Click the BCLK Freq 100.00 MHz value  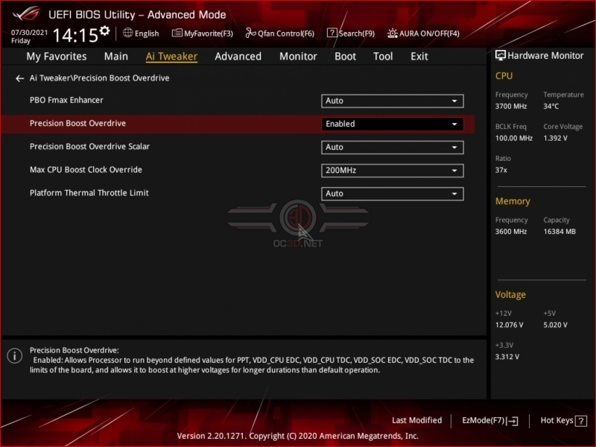point(514,138)
